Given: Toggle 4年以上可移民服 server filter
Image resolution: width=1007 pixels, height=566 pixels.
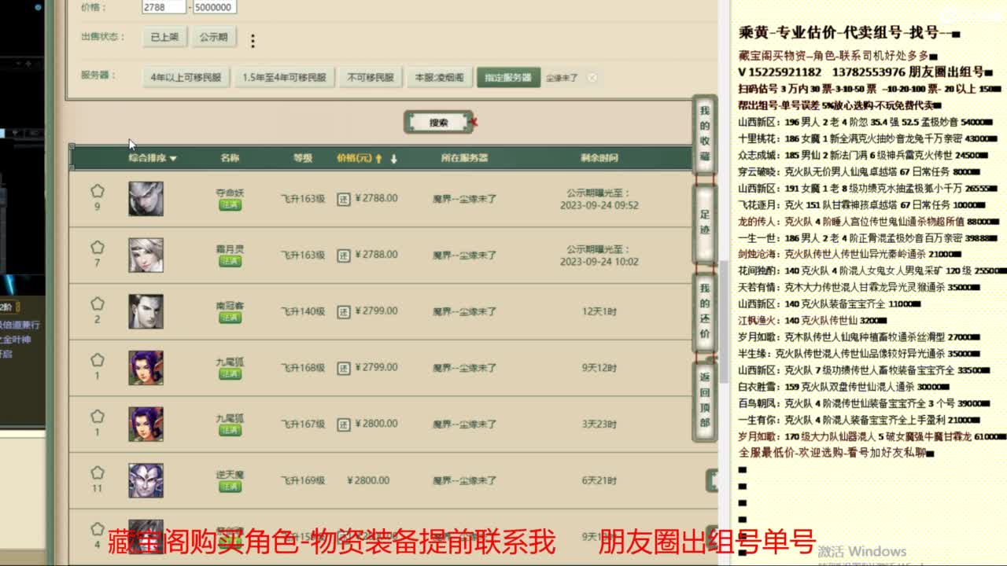Looking at the screenshot, I should pyautogui.click(x=186, y=78).
